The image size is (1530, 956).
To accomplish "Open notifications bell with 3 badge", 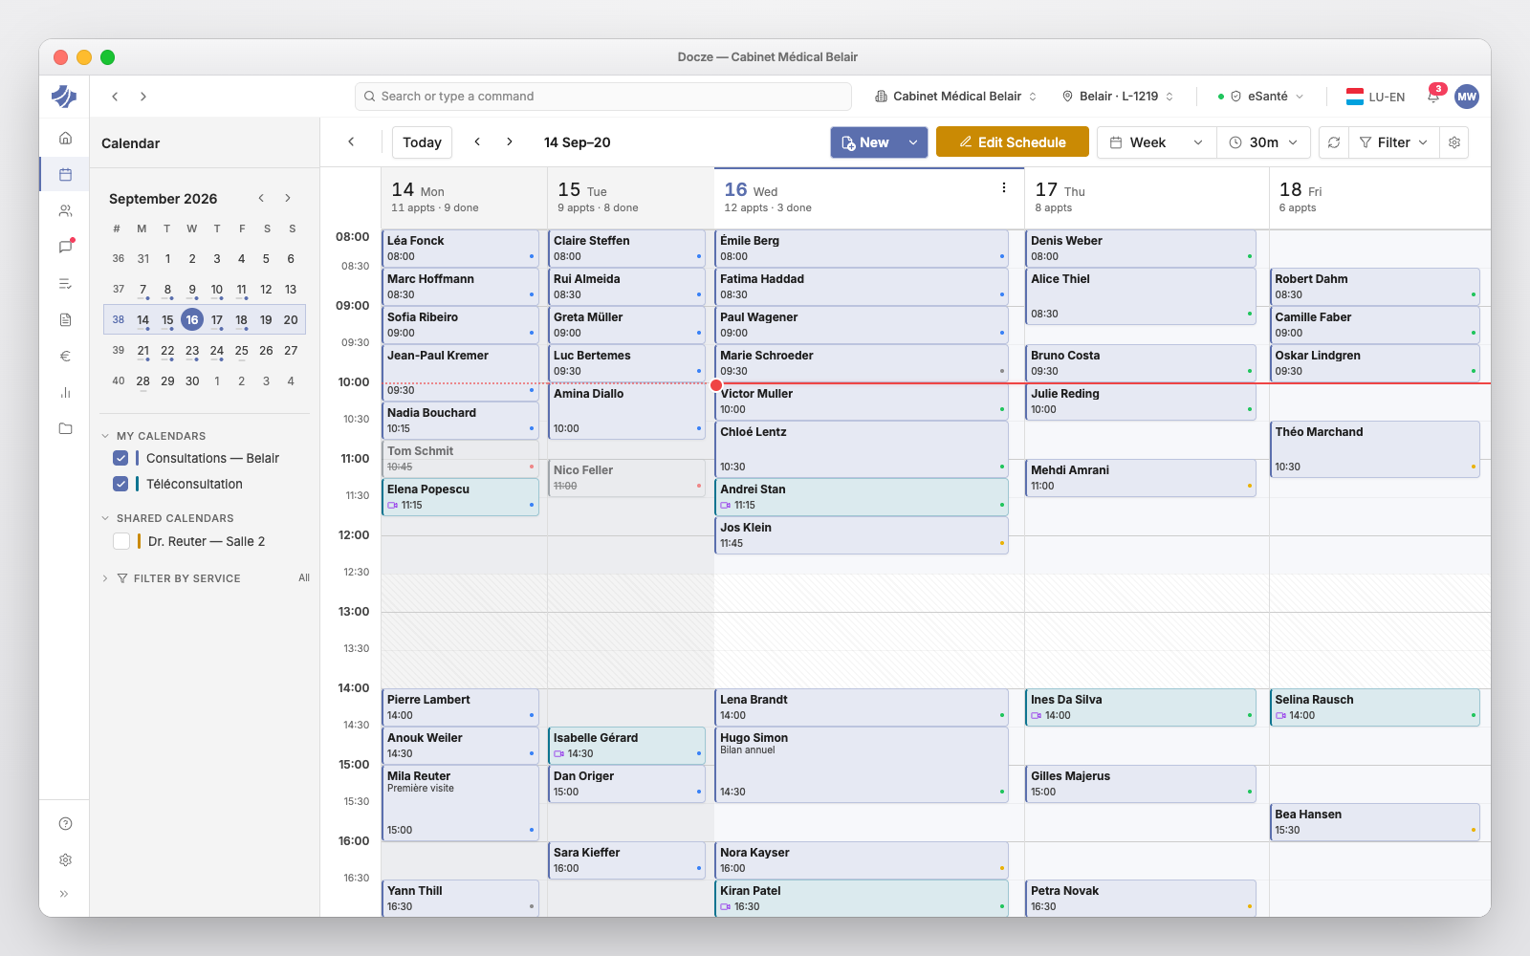I will click(1433, 96).
